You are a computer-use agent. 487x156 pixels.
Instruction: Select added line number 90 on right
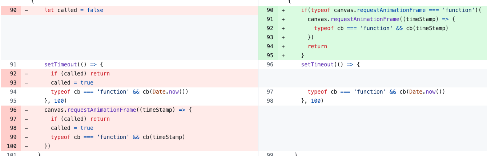tap(270, 10)
